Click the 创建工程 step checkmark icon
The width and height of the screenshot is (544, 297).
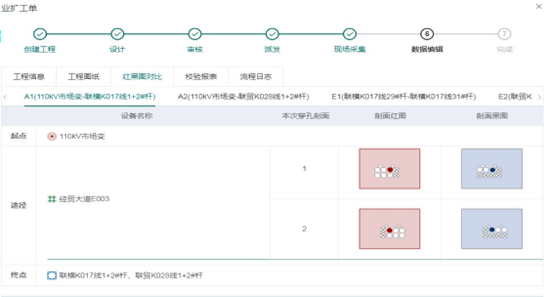(40, 34)
